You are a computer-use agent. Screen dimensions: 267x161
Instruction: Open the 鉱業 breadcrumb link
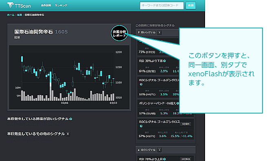click(20, 15)
